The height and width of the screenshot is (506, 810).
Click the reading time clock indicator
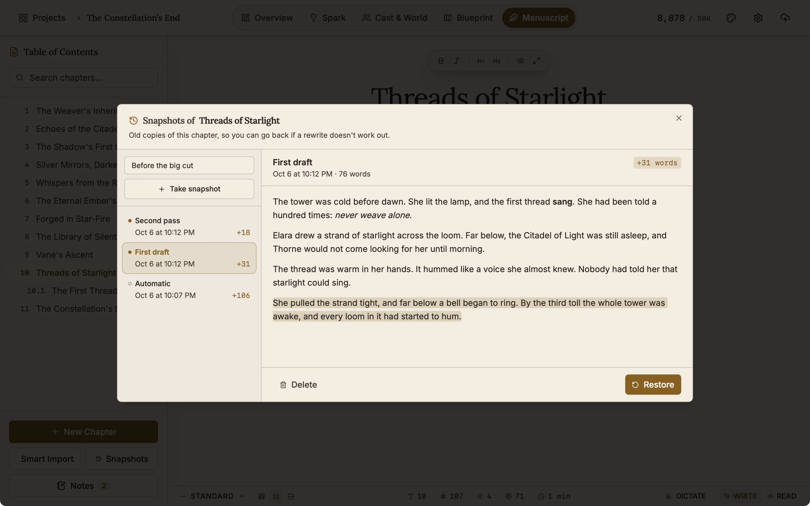point(554,496)
